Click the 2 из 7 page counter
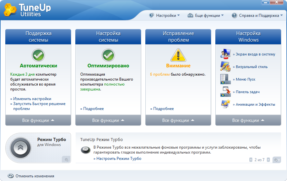 [259, 160]
